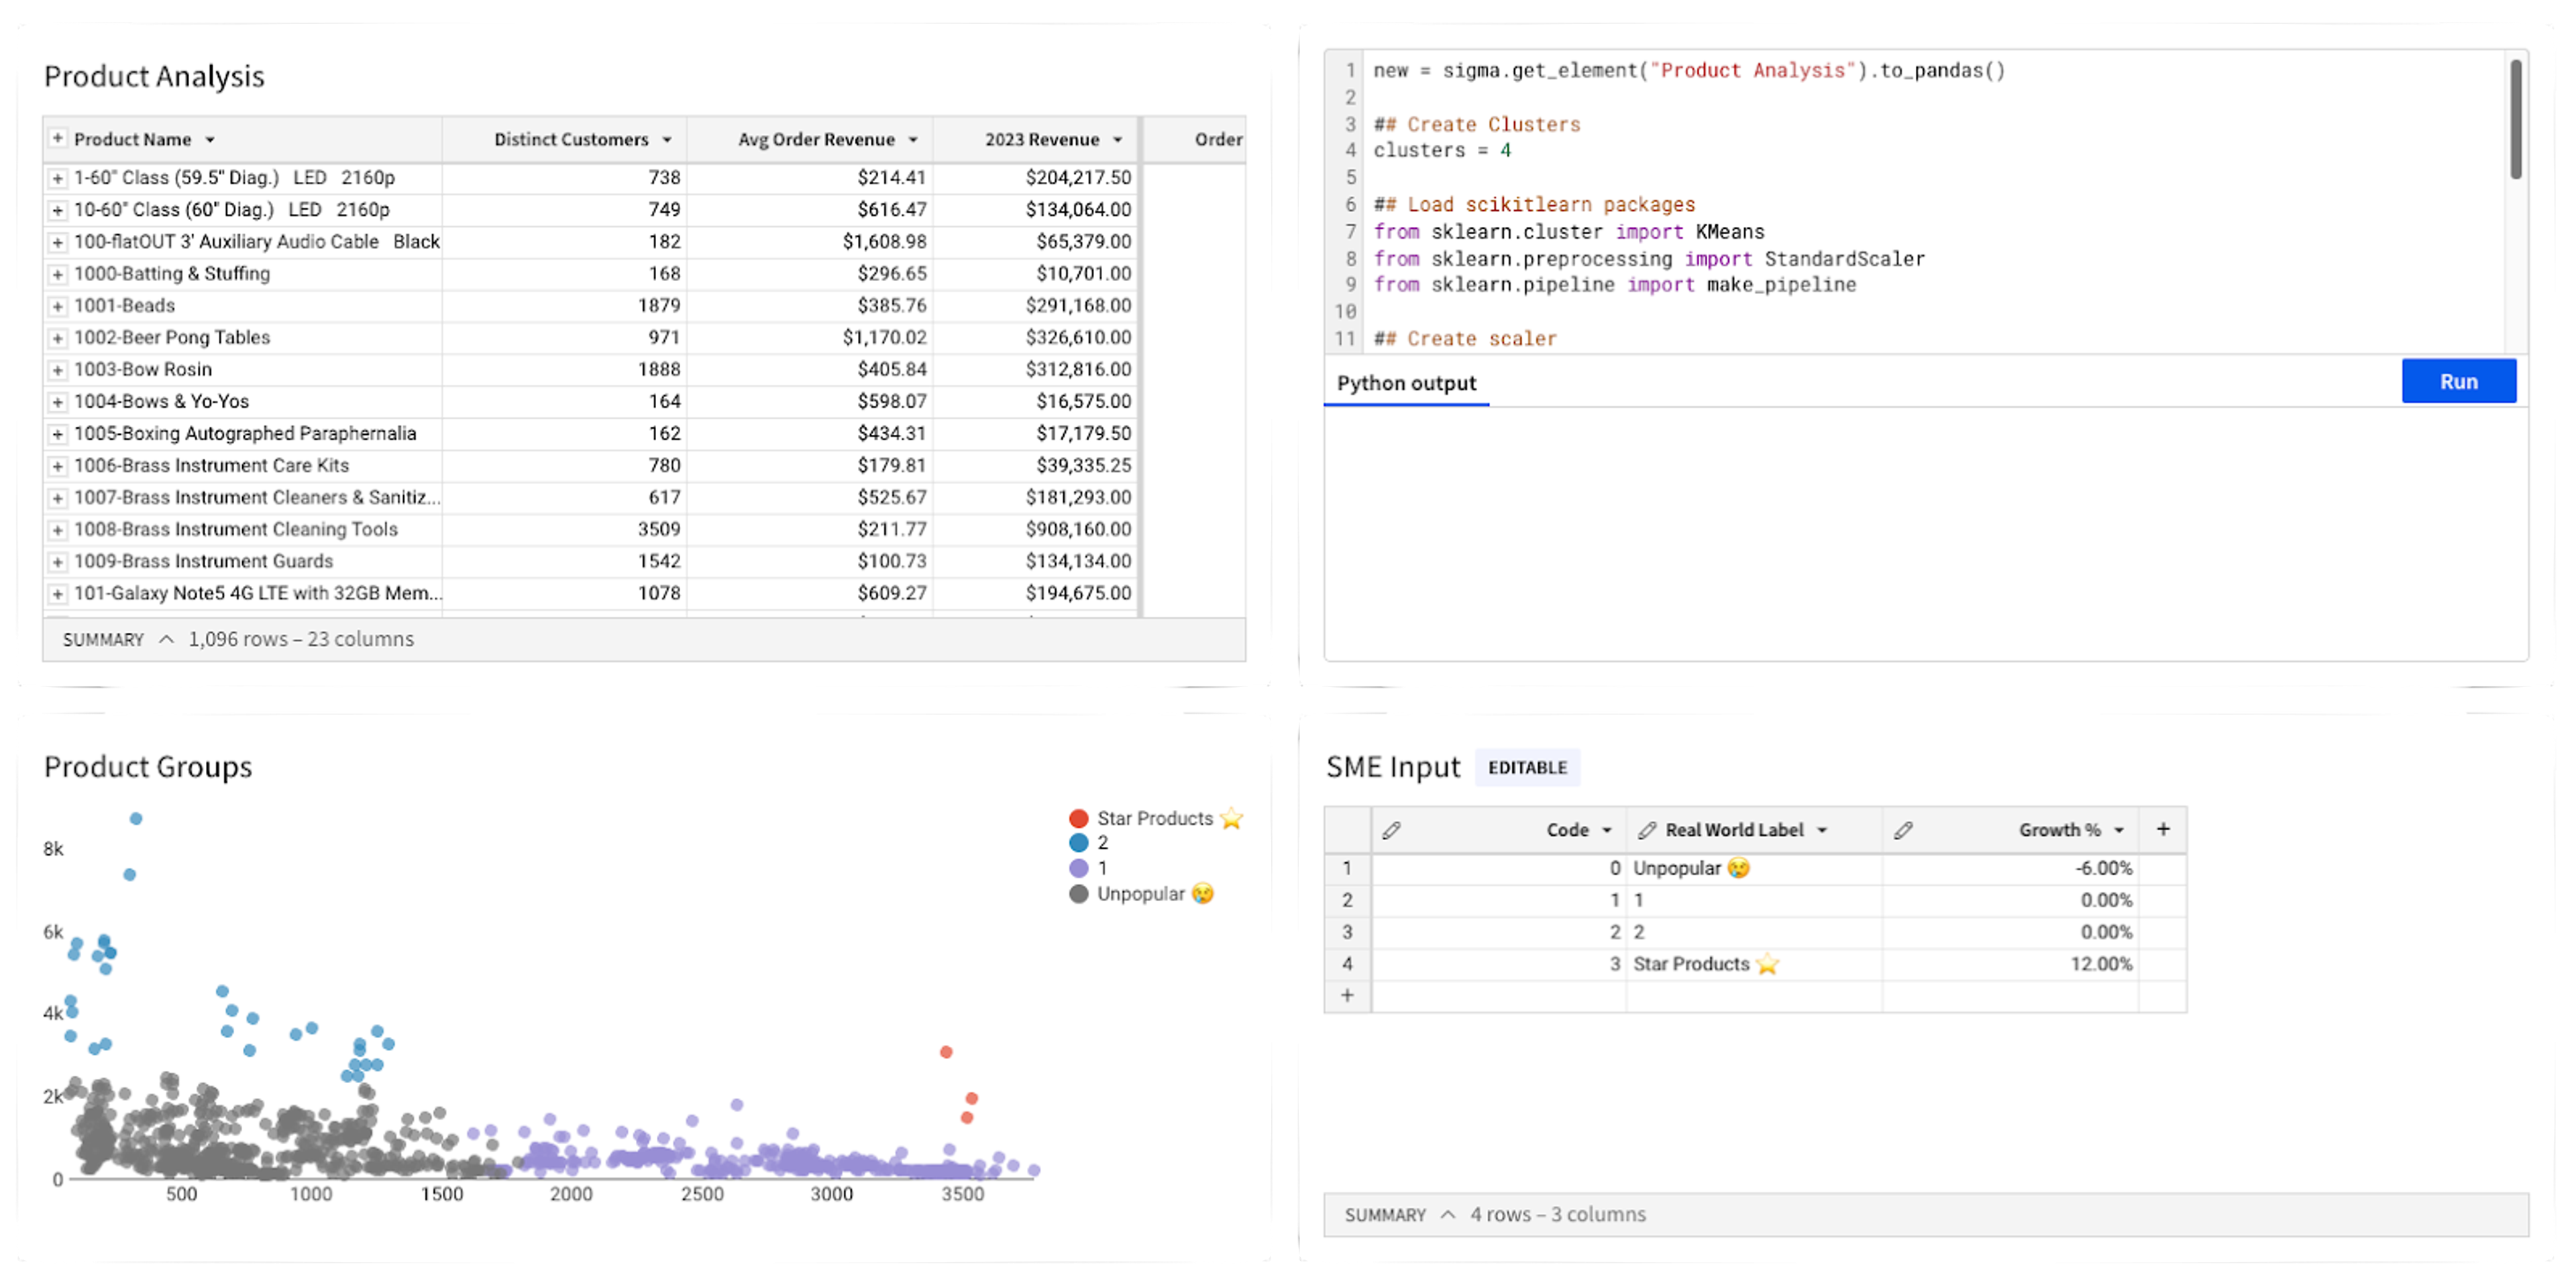Click code line 4 clusters = 4
Viewport: 2576px width, 1277px height.
1442,151
